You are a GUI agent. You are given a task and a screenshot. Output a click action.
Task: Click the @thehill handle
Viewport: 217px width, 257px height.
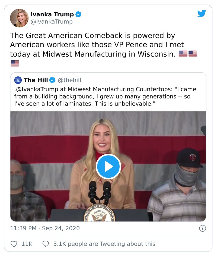69,80
